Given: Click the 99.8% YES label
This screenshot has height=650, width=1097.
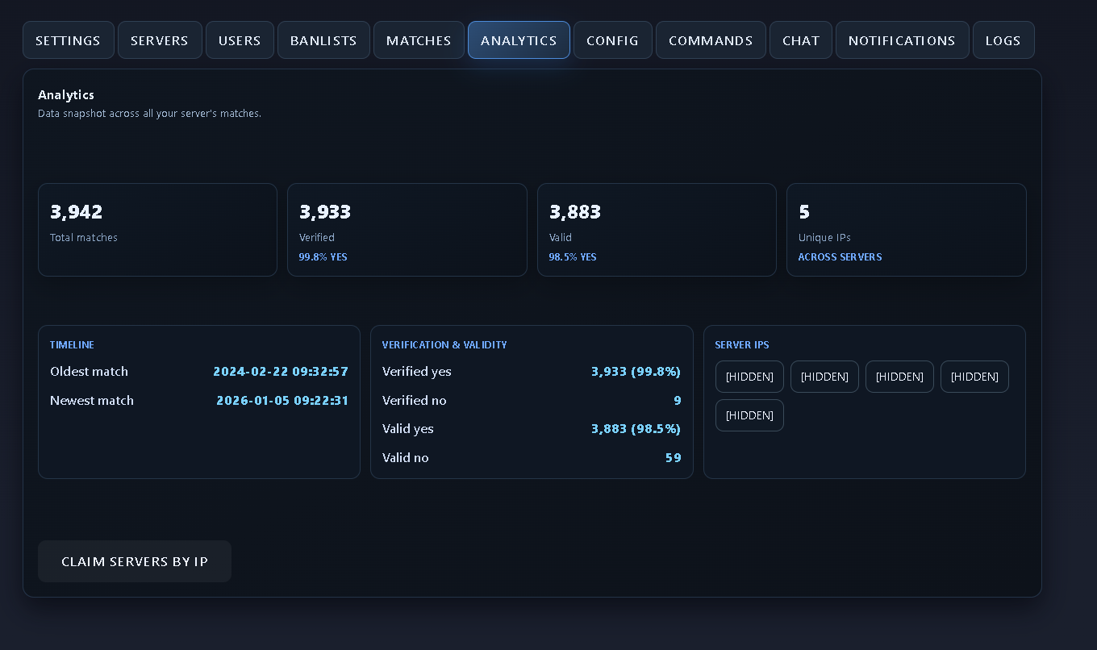Looking at the screenshot, I should 323,257.
